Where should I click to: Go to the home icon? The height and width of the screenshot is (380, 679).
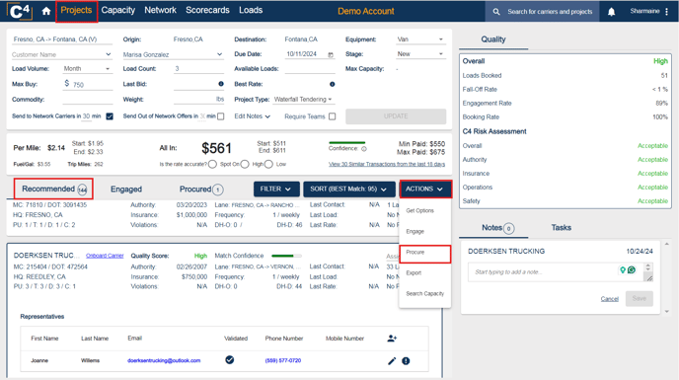coord(46,11)
